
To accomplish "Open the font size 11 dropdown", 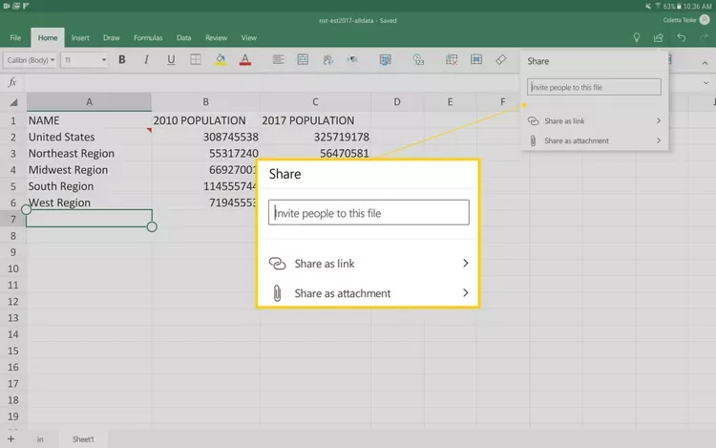I will pos(85,60).
